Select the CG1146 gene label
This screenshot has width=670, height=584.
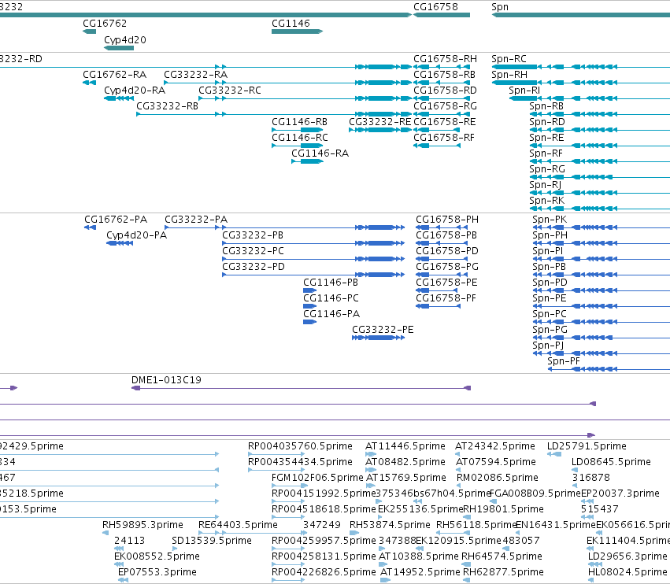coord(291,24)
